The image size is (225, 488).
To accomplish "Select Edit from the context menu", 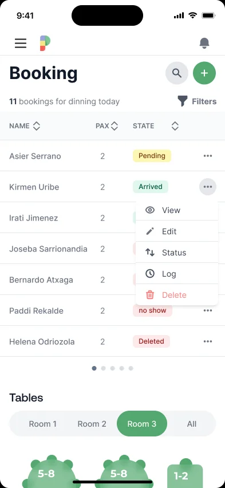I will [177, 231].
